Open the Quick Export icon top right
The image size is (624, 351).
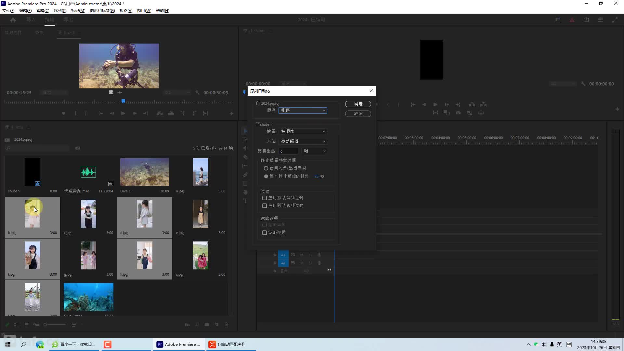pos(586,20)
